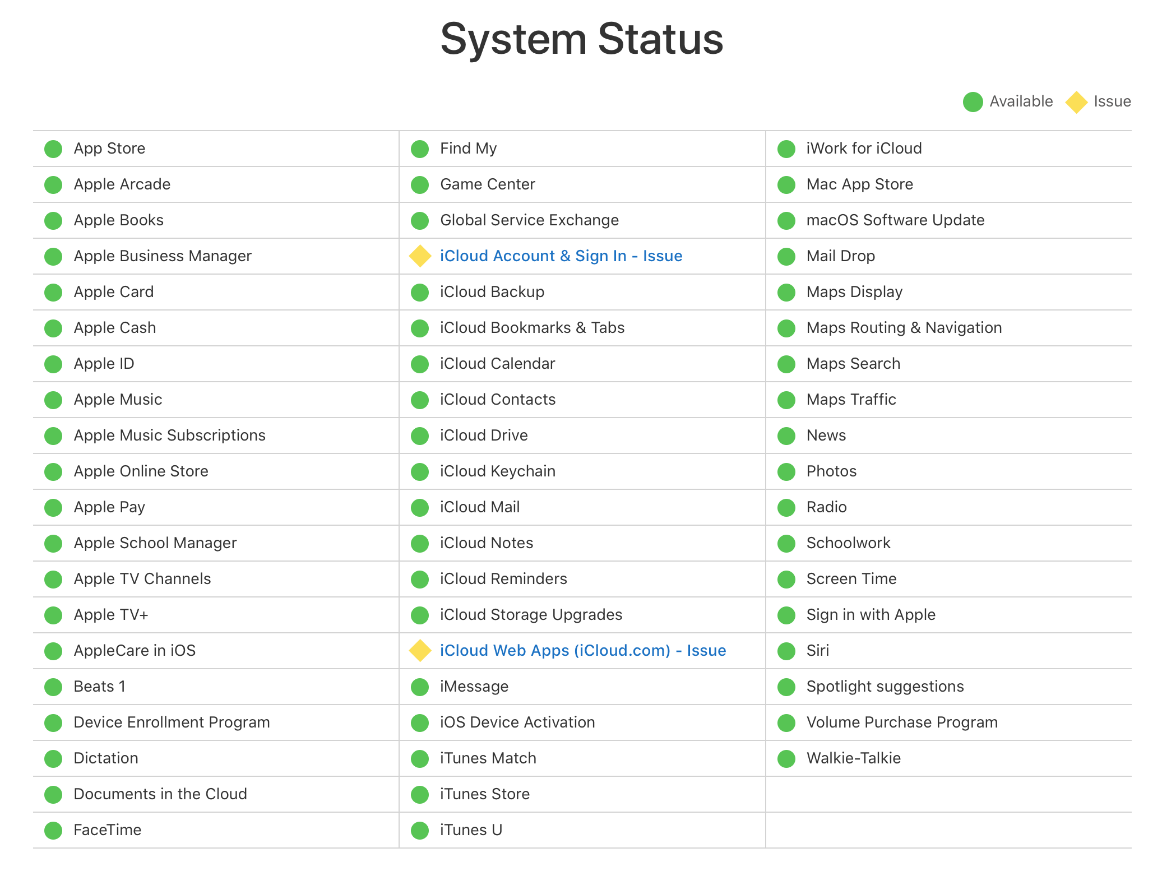The height and width of the screenshot is (871, 1176).
Task: Click the green status dot next to App Store
Action: tap(53, 149)
